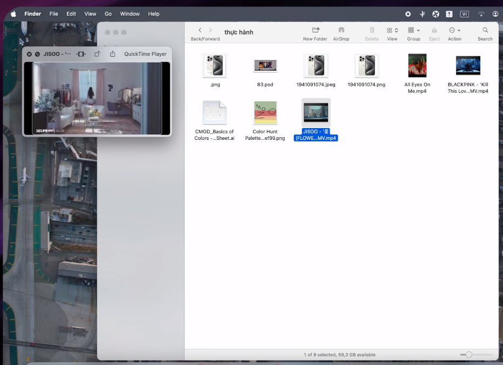Click the rotate icon in Quick Look preview
Viewport: 503px width, 365px height.
click(97, 54)
